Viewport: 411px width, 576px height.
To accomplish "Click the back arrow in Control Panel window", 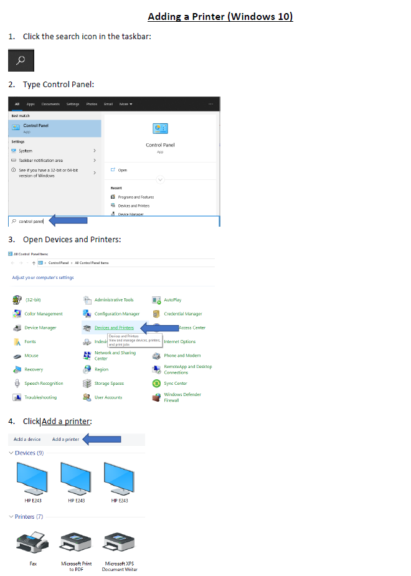I will (13, 263).
